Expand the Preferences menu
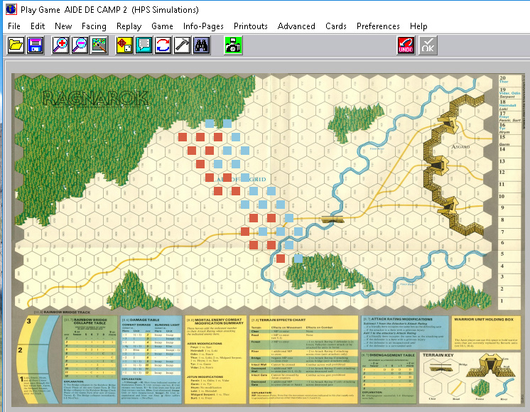Image resolution: width=530 pixels, height=412 pixels. point(377,26)
